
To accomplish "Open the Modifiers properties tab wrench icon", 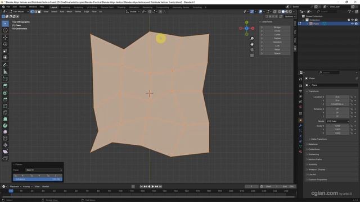I will click(x=300, y=126).
